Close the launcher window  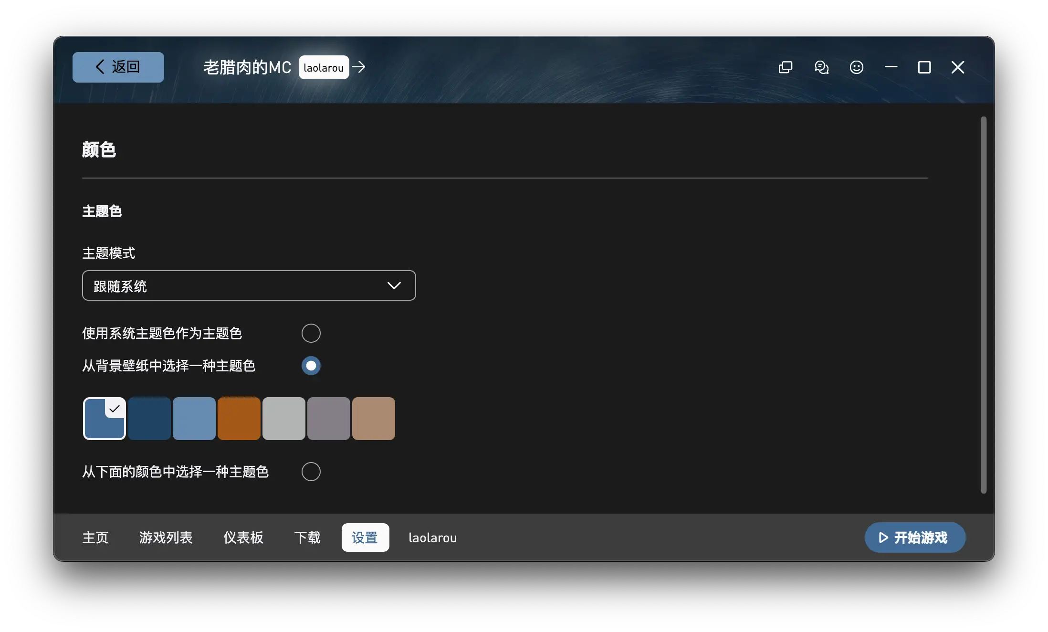point(958,67)
